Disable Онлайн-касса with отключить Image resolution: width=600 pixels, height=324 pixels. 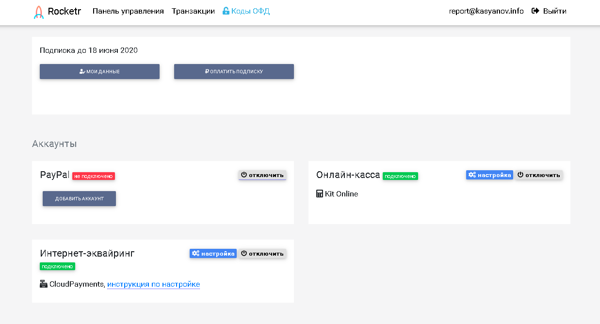pos(538,175)
